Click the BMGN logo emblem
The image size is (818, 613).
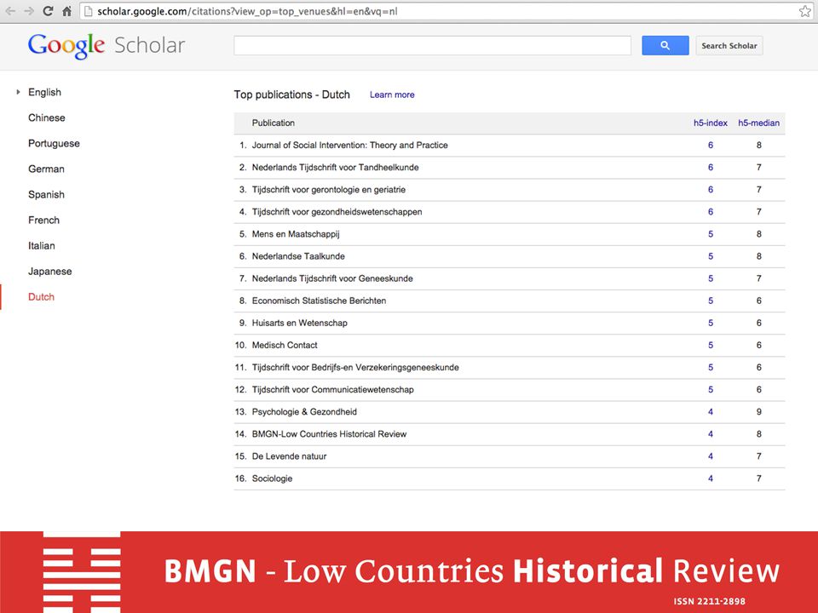(x=82, y=572)
